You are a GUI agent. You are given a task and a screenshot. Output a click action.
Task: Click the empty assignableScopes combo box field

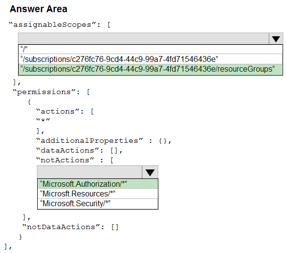[x=144, y=39]
